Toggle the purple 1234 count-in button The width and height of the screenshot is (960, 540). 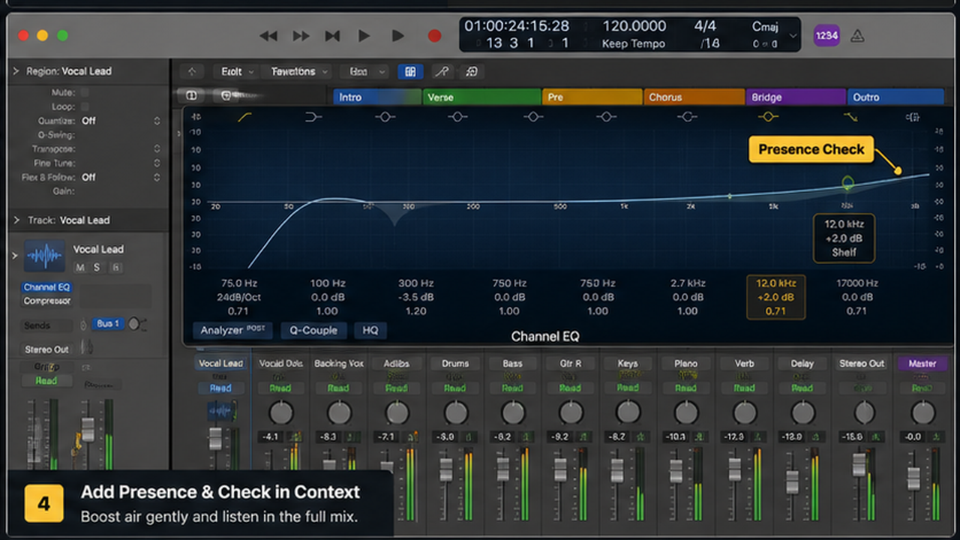coord(826,35)
